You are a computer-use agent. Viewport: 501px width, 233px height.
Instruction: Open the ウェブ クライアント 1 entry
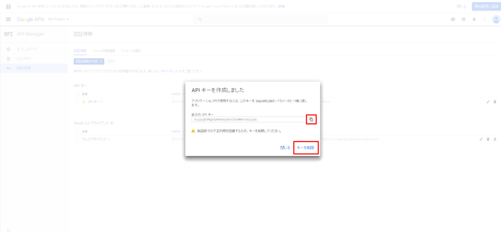(95, 139)
